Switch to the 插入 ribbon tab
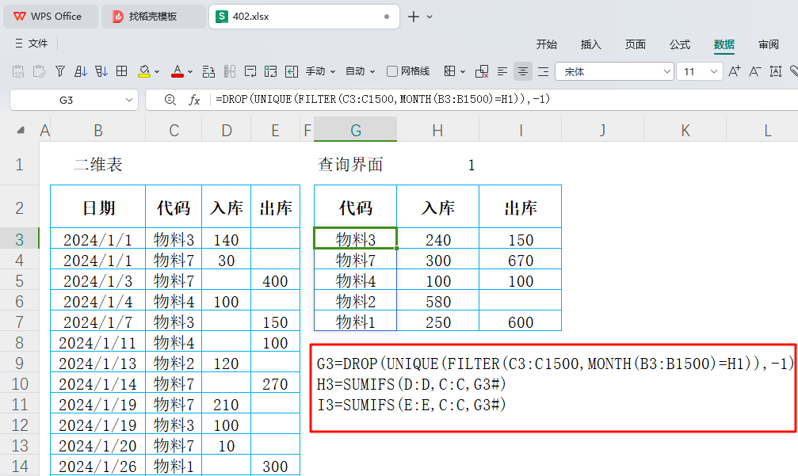This screenshot has width=798, height=476. coord(591,44)
